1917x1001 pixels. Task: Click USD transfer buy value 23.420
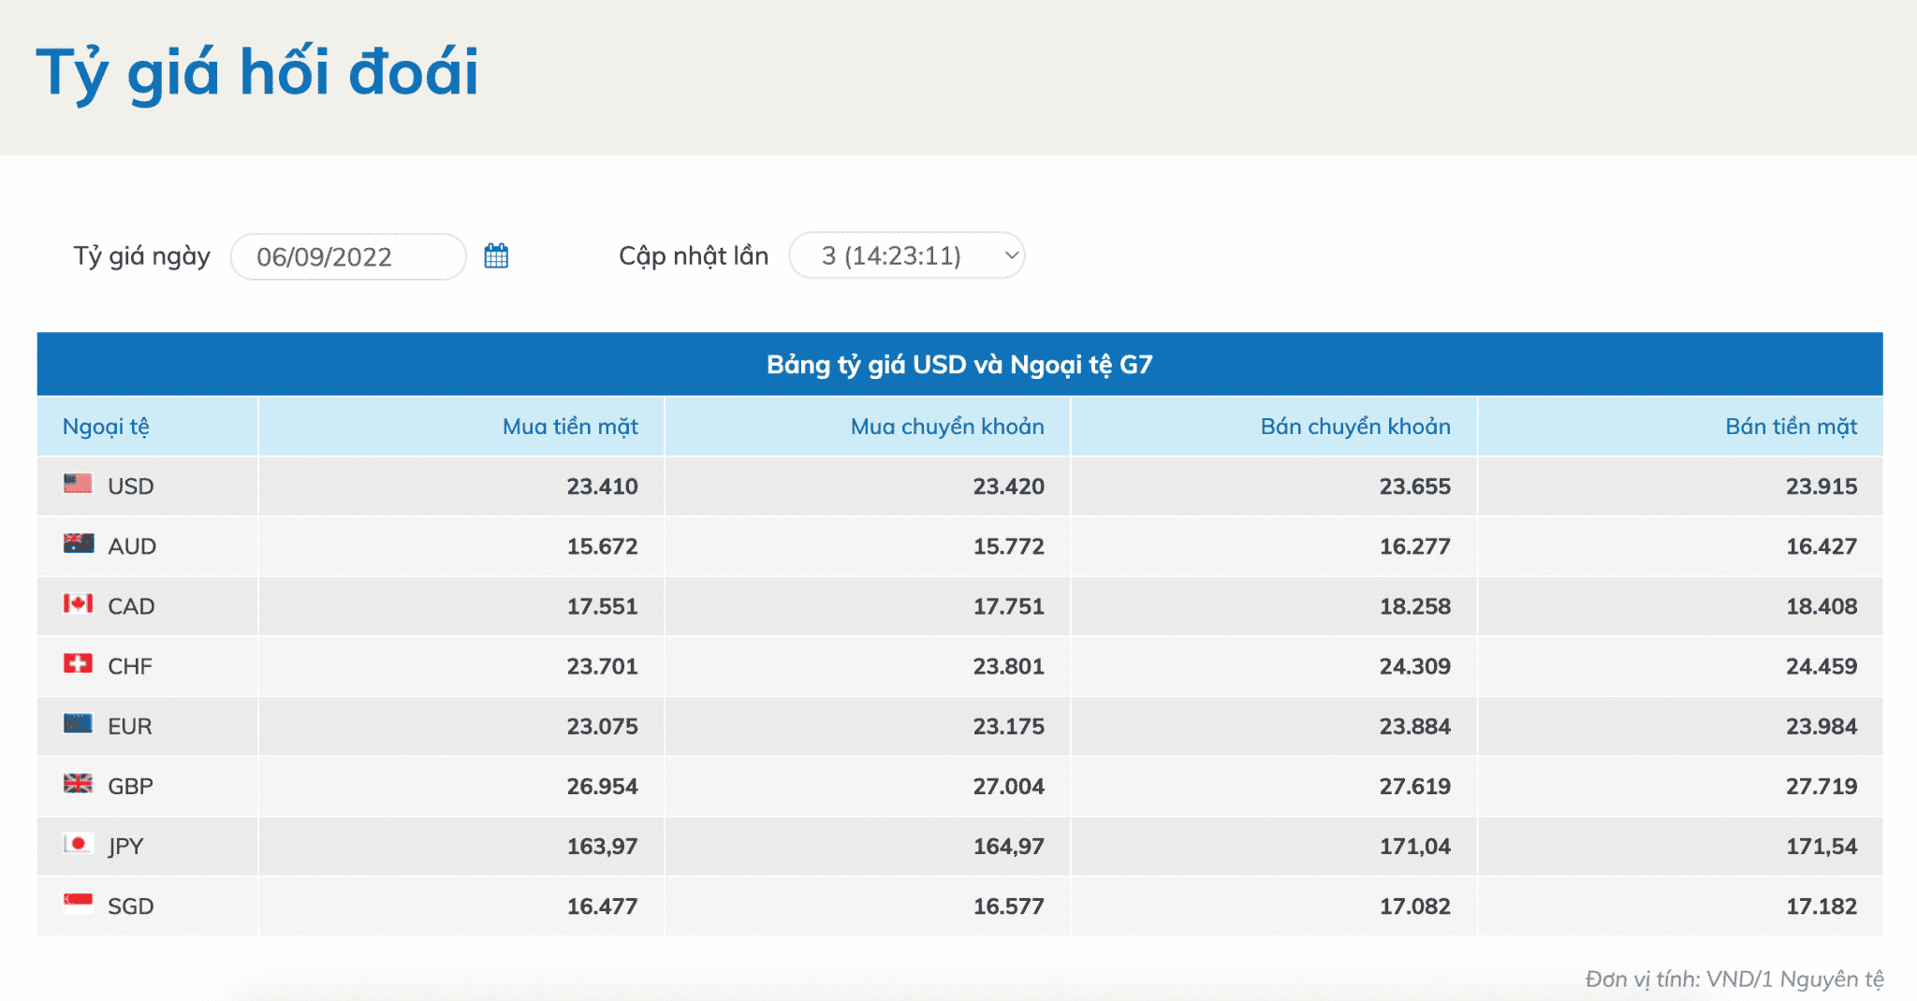[1008, 486]
